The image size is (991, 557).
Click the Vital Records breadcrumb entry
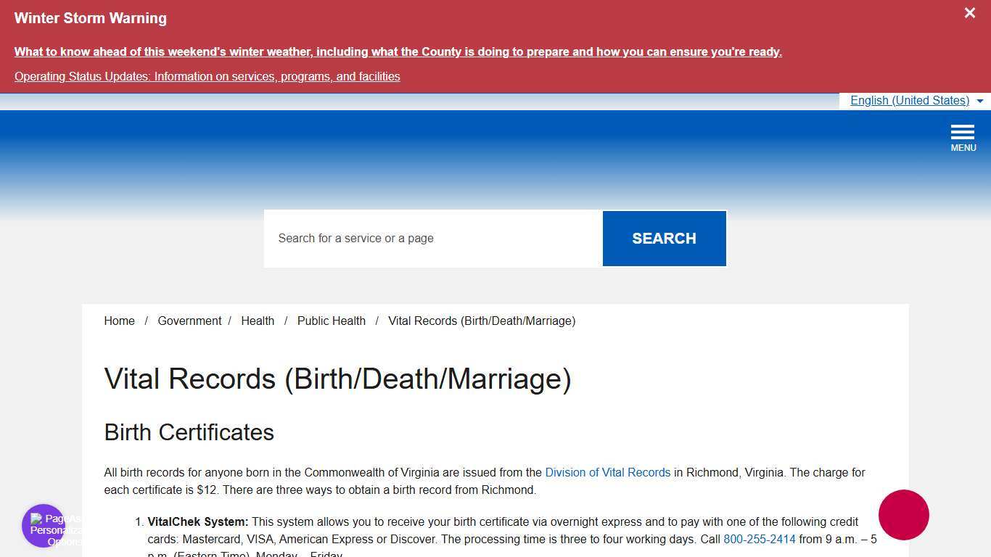coord(482,321)
